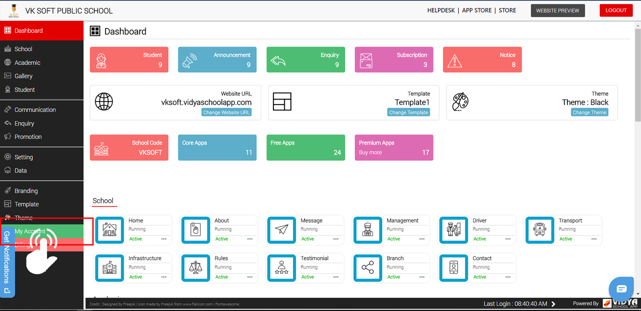Open the Message tile three-dot options
This screenshot has height=311, width=641.
(x=336, y=239)
